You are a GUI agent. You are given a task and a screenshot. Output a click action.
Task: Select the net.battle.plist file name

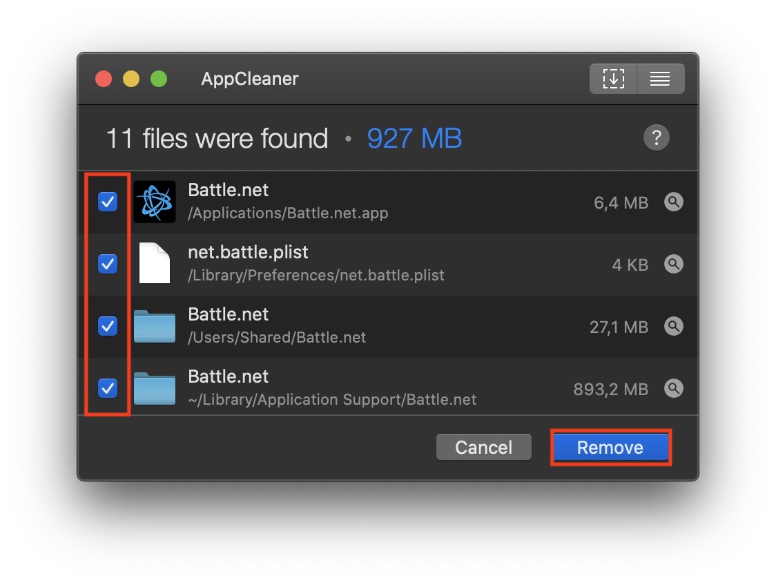(x=248, y=252)
